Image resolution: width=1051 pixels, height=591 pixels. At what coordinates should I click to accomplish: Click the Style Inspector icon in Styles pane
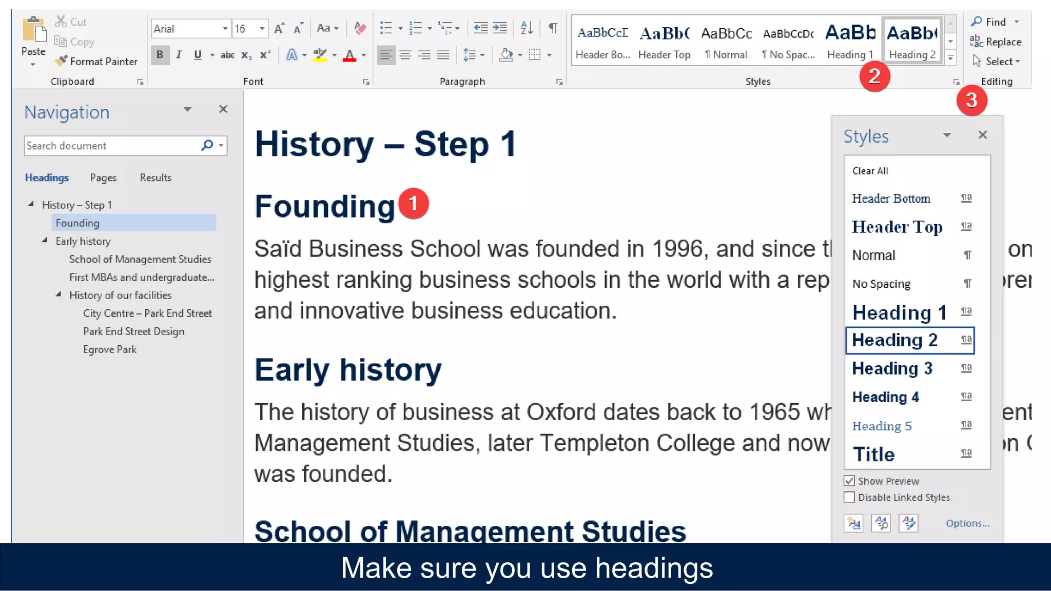point(881,523)
